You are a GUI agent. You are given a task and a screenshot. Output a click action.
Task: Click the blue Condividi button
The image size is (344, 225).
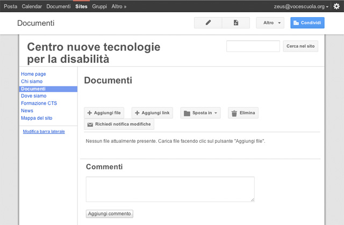(x=307, y=23)
